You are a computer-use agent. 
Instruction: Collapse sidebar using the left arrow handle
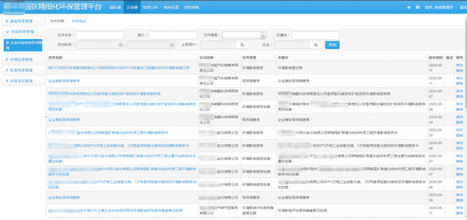[x=45, y=117]
